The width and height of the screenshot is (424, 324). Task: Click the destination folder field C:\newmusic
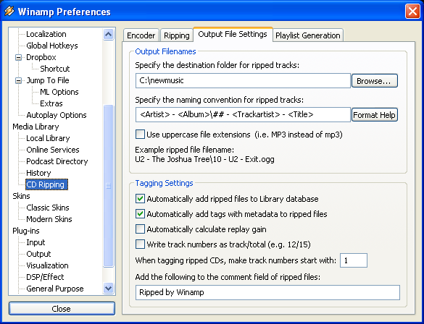click(x=243, y=81)
